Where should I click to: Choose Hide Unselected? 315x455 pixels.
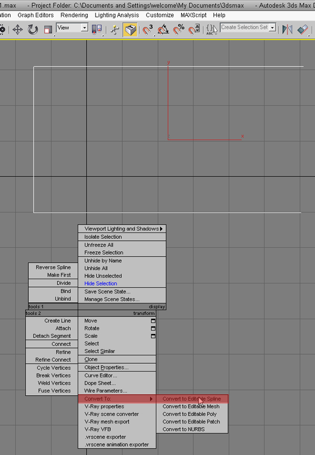tap(122, 276)
